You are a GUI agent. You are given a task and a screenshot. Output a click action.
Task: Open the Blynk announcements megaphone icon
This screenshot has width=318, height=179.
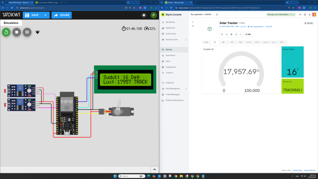pyautogui.click(x=300, y=15)
